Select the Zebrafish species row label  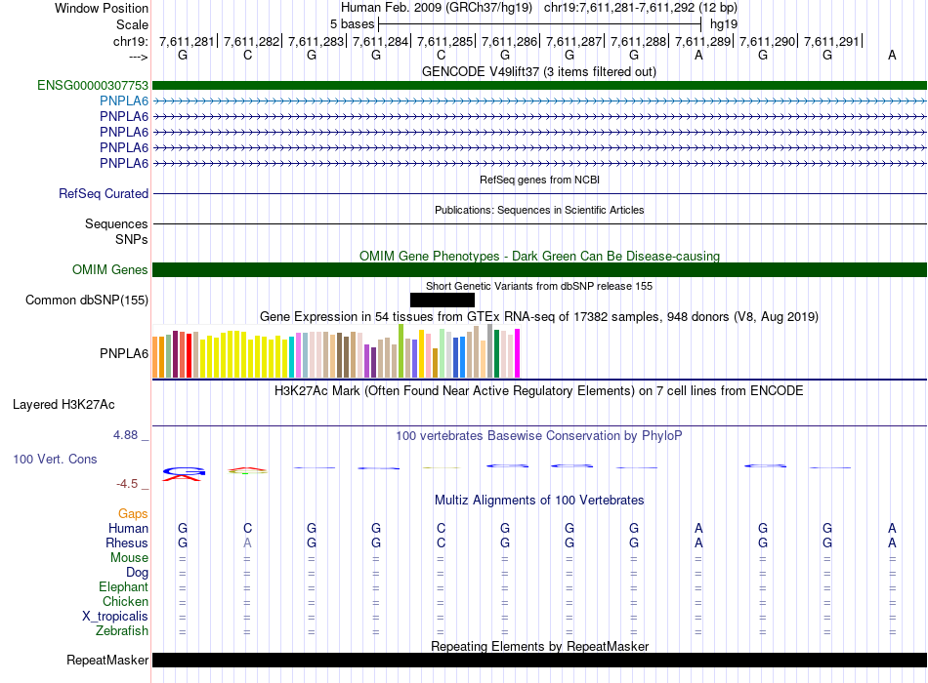[x=122, y=631]
